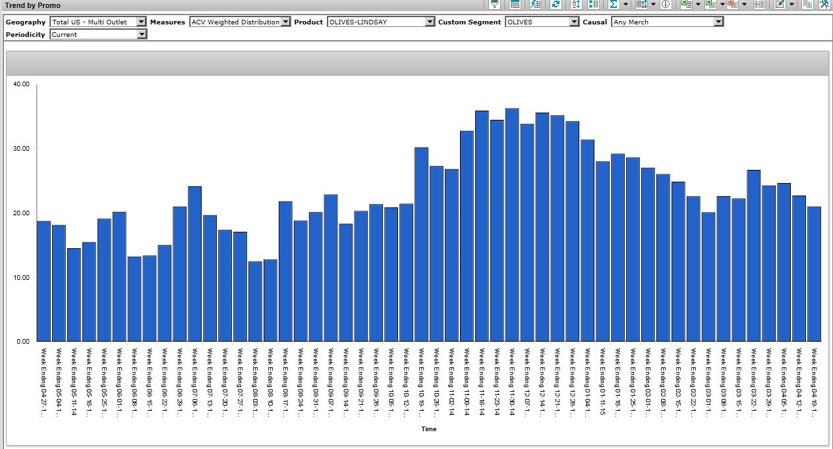Click the edit pencil note icon
The image size is (833, 449).
pyautogui.click(x=780, y=5)
